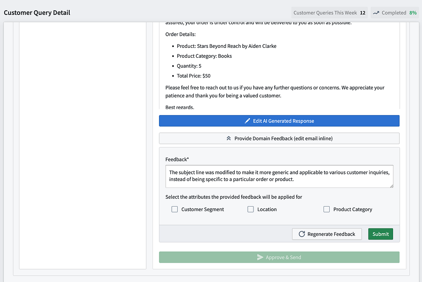Click the Regenerate Feedback button

tap(327, 234)
